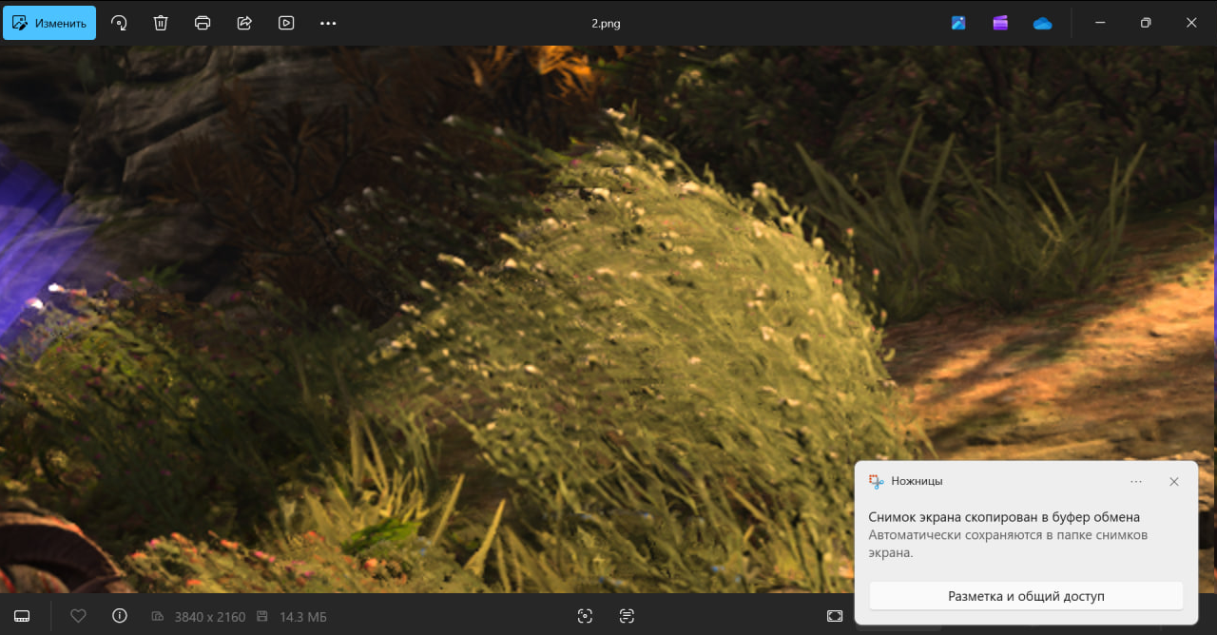Print the photo via the printer icon
This screenshot has width=1217, height=635.
pos(203,23)
